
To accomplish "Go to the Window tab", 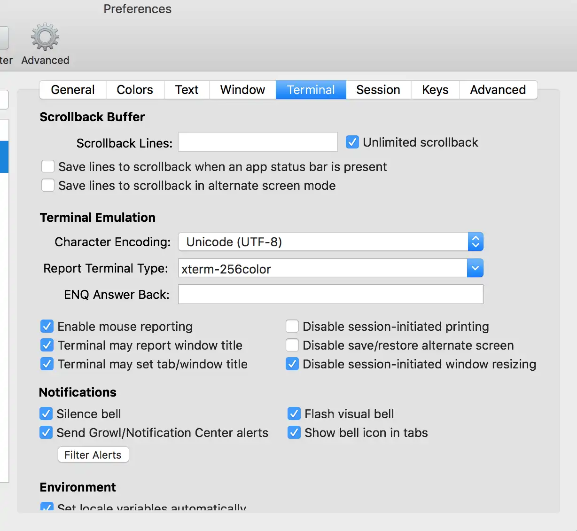I will coord(242,90).
